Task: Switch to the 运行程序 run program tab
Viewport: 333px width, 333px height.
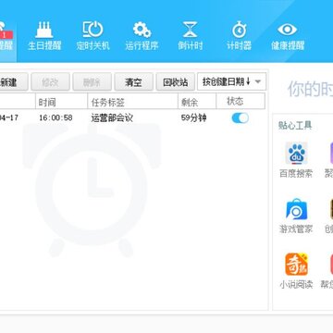Action: click(142, 36)
